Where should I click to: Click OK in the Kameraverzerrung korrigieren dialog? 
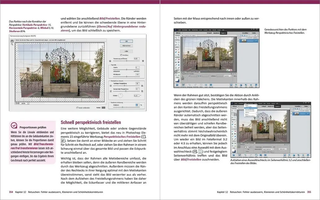click(x=126, y=41)
